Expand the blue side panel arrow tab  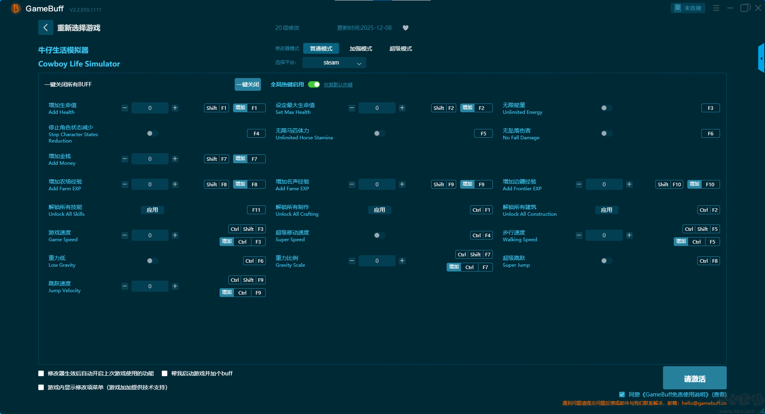point(761,58)
